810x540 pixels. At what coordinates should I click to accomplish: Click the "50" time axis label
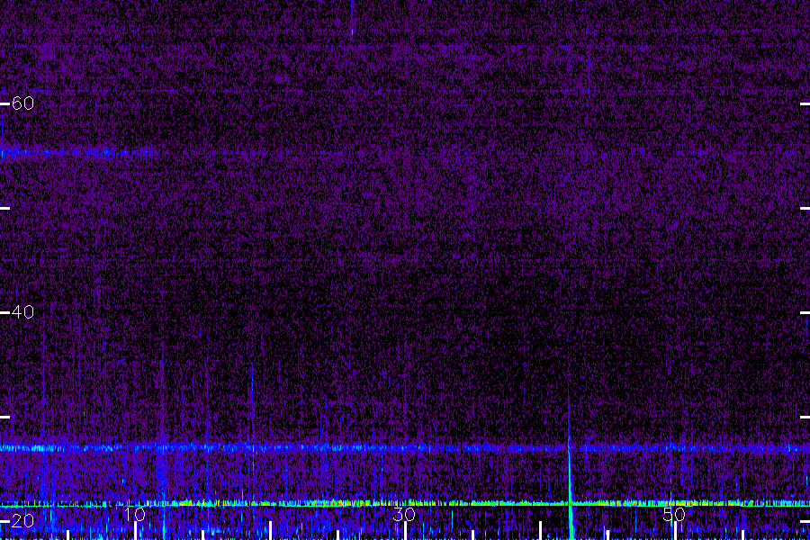tap(674, 514)
